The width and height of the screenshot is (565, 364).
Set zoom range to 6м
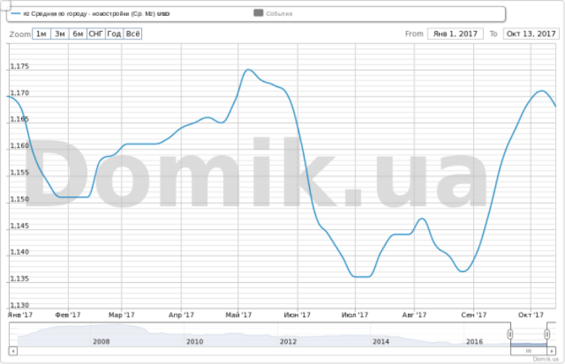tap(77, 34)
